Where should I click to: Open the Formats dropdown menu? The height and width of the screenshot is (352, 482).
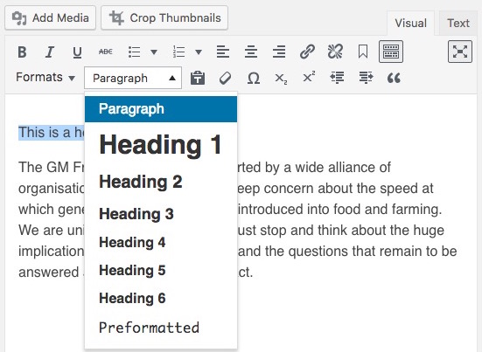click(x=45, y=78)
